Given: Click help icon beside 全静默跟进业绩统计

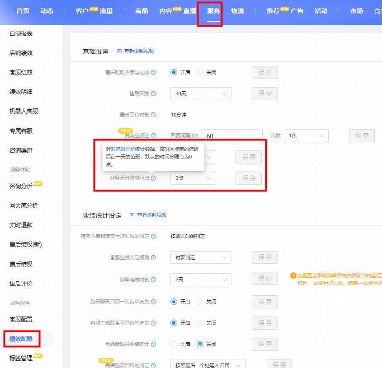Looking at the screenshot, I should click(153, 345).
